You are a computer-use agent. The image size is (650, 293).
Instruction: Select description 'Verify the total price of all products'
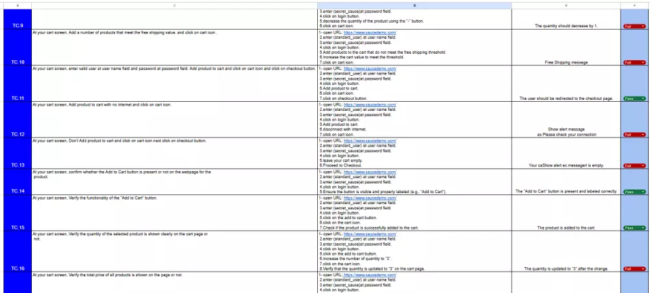tap(174, 282)
